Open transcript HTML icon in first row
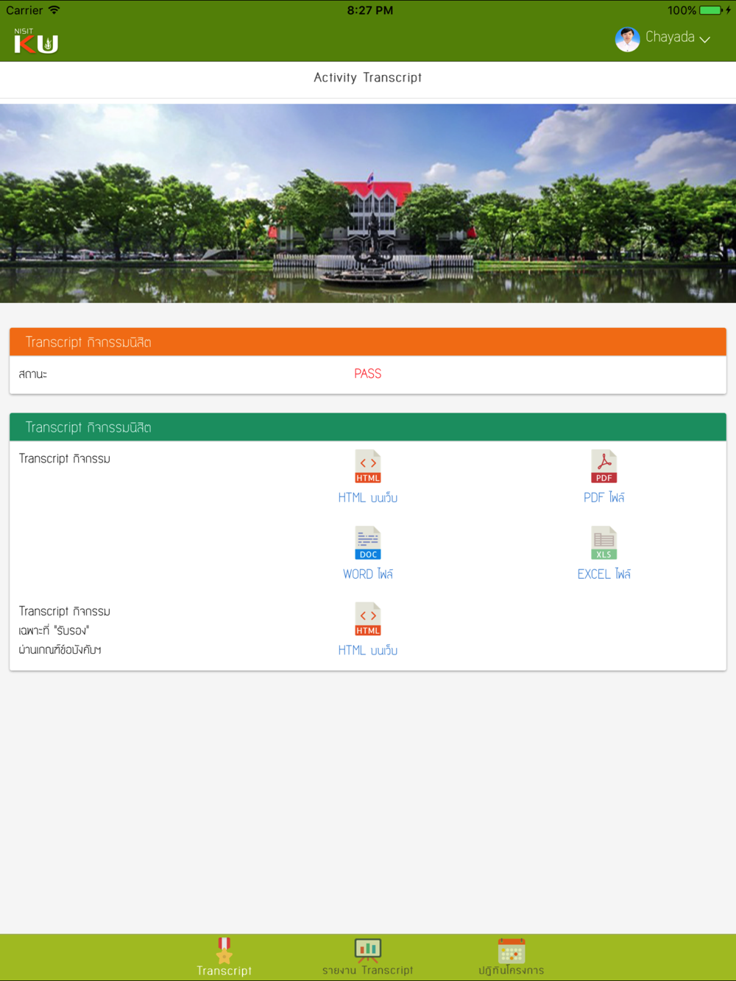Image resolution: width=736 pixels, height=981 pixels. point(368,466)
